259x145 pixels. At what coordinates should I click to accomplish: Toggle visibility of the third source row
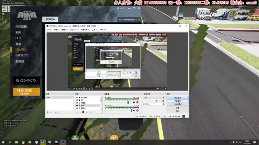[x=77, y=103]
